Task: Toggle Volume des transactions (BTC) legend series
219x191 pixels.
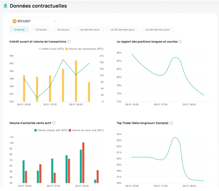Action: 84,49
